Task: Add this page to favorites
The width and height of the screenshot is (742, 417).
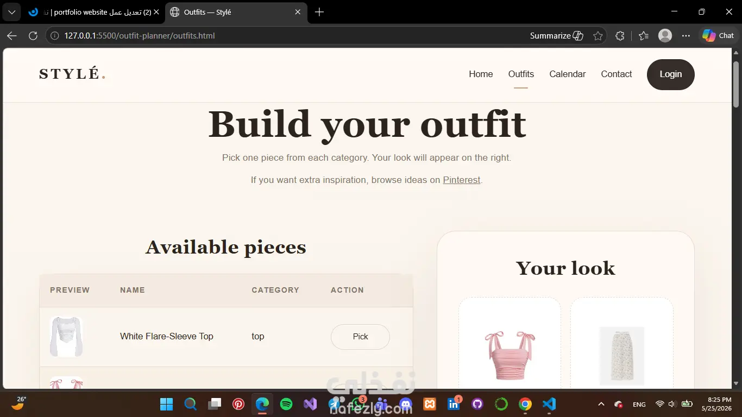Action: 598,36
